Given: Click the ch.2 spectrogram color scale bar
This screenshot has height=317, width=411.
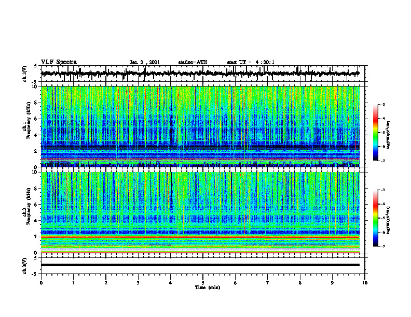Looking at the screenshot, I should (375, 218).
